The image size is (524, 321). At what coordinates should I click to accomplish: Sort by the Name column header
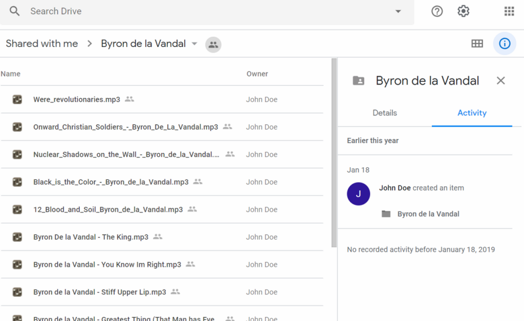pyautogui.click(x=10, y=74)
